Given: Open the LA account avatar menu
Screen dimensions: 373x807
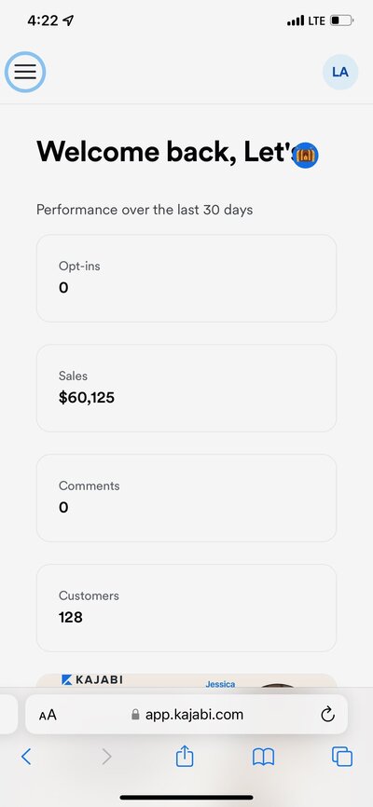Looking at the screenshot, I should pyautogui.click(x=340, y=72).
